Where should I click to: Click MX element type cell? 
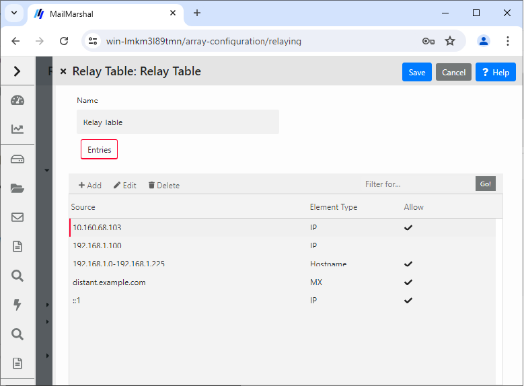(316, 282)
